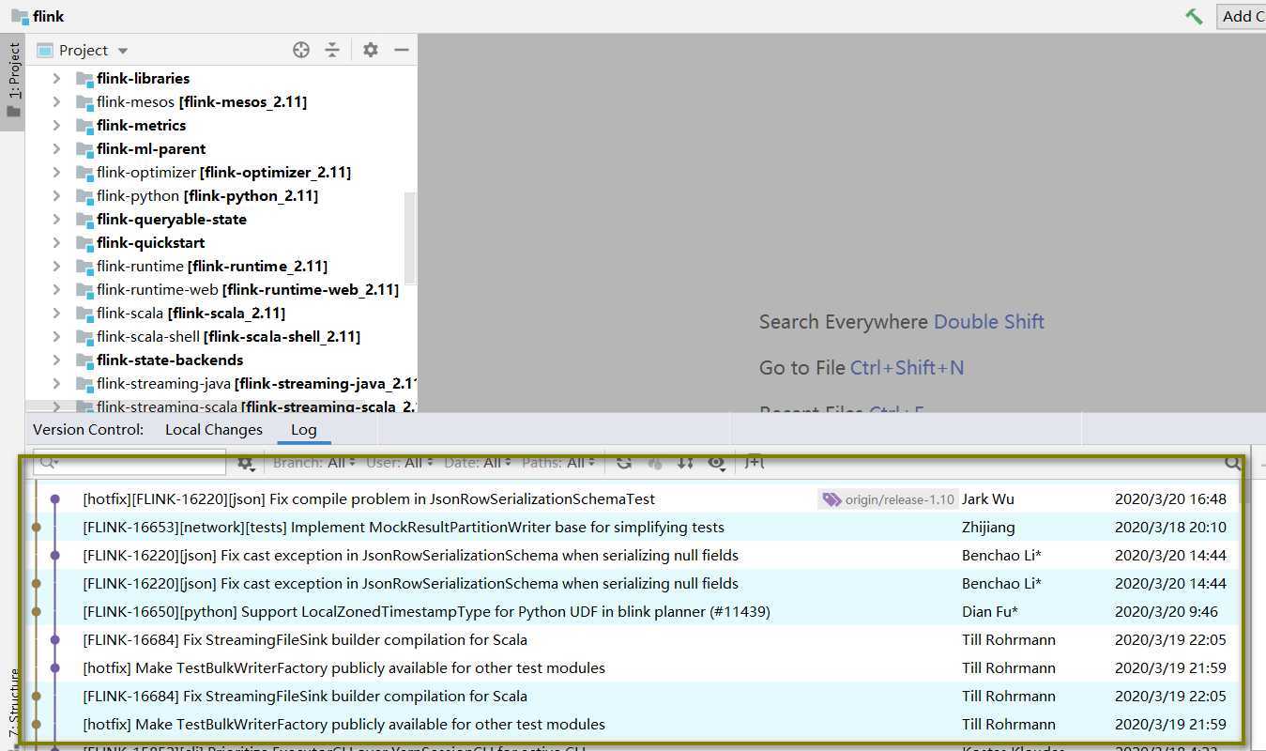
Task: Select the flink-quickstart tree item
Action: [x=150, y=243]
